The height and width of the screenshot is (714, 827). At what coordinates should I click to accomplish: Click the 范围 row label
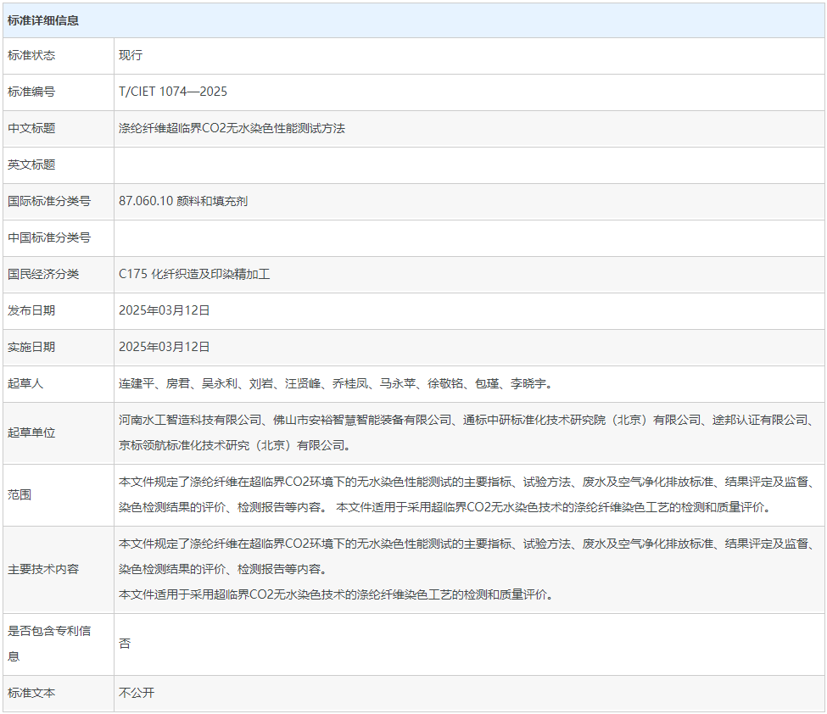tap(20, 494)
